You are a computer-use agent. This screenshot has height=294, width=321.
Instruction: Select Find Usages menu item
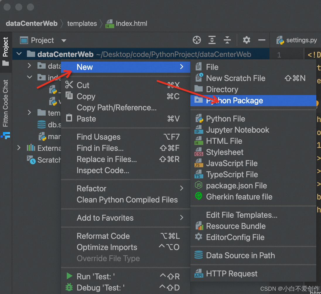click(x=125, y=137)
